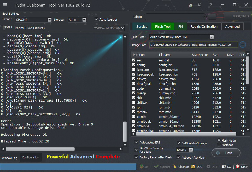
Task: Toggle Reboot After Flash checkbox
Action: coord(178,157)
